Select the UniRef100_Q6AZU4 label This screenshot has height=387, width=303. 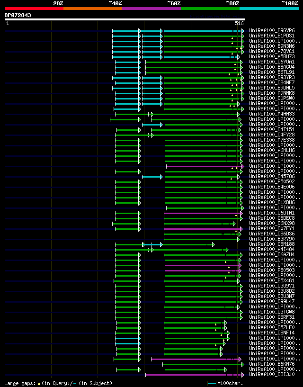click(x=272, y=254)
